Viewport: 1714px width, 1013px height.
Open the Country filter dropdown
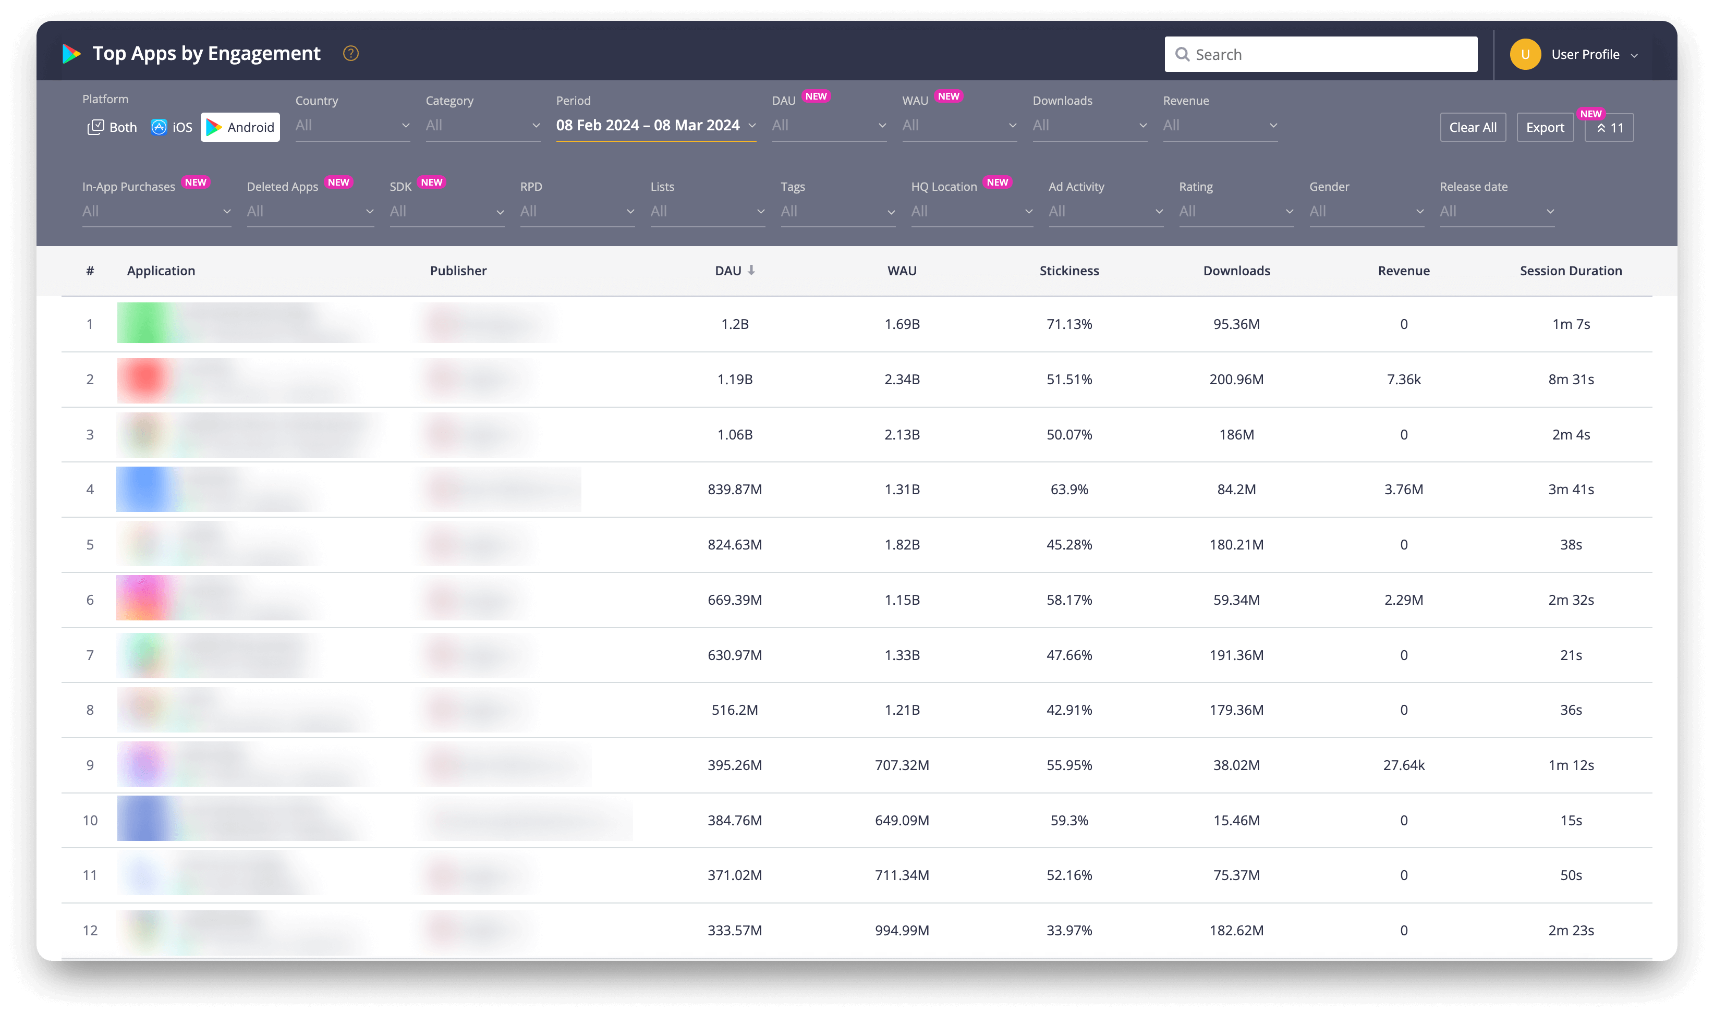pos(352,126)
